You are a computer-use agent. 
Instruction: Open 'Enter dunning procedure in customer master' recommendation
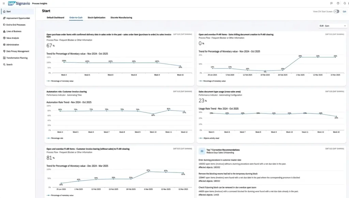pos(220,160)
